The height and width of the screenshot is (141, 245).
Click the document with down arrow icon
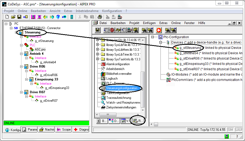[x=106, y=30]
